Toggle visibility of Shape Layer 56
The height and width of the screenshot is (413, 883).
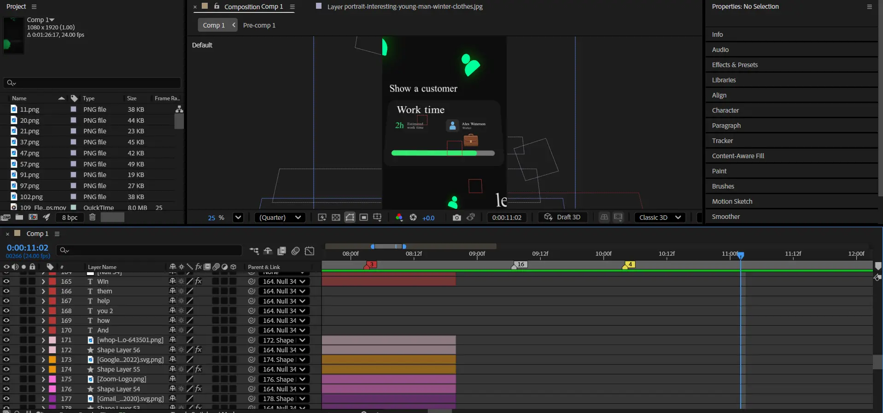(x=6, y=350)
